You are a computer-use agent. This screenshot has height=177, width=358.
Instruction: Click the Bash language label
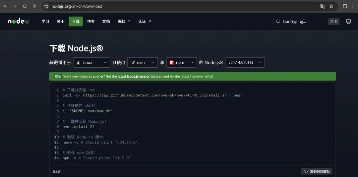pyautogui.click(x=57, y=171)
